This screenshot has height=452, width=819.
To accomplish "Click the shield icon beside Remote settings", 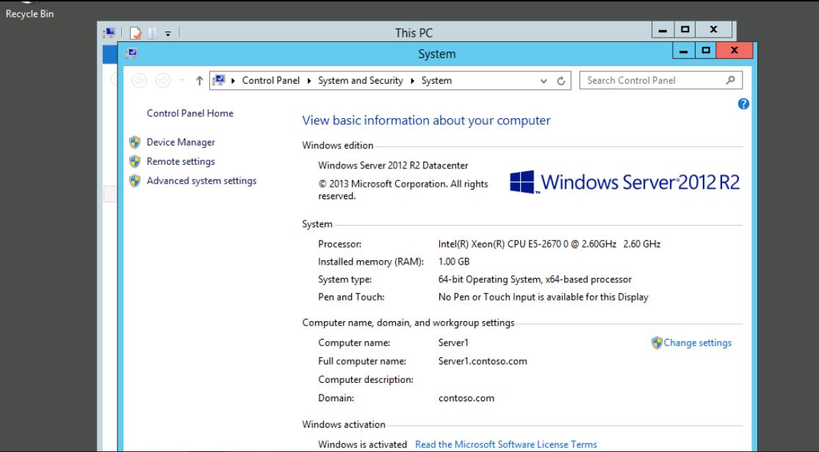I will click(x=134, y=162).
